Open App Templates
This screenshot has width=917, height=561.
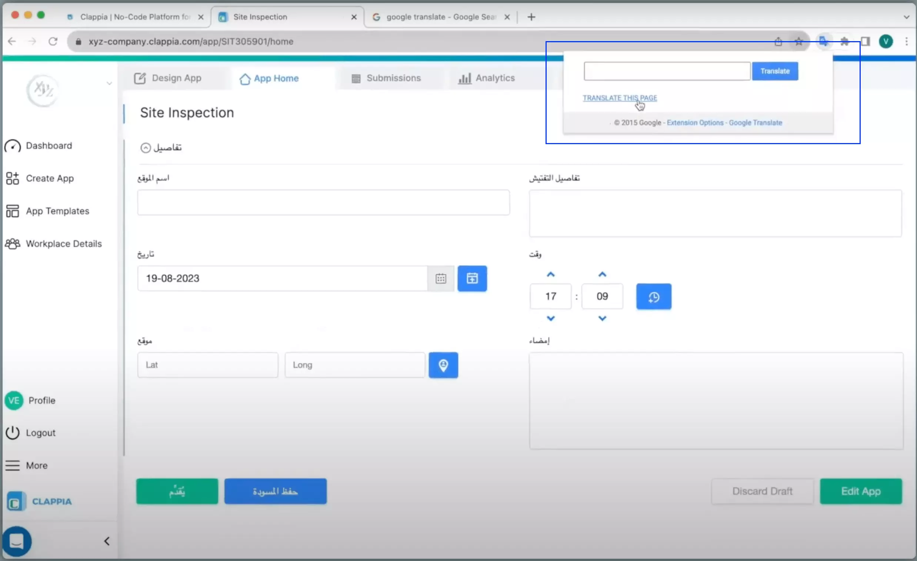pos(57,211)
